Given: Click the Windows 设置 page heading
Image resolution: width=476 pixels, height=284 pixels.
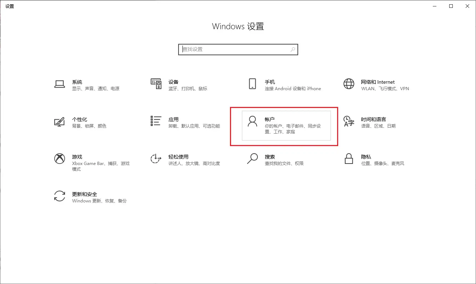Looking at the screenshot, I should coord(238,26).
